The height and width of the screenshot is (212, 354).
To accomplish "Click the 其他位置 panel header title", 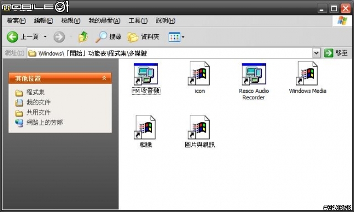I will tap(28, 78).
